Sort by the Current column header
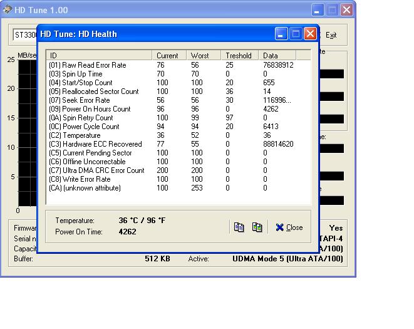Screen dimensions: 414x329 click(169, 55)
